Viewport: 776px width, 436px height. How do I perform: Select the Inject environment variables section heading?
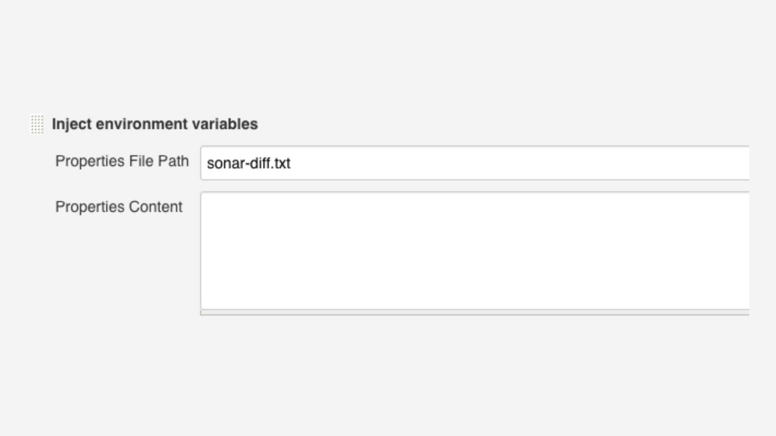pos(155,124)
